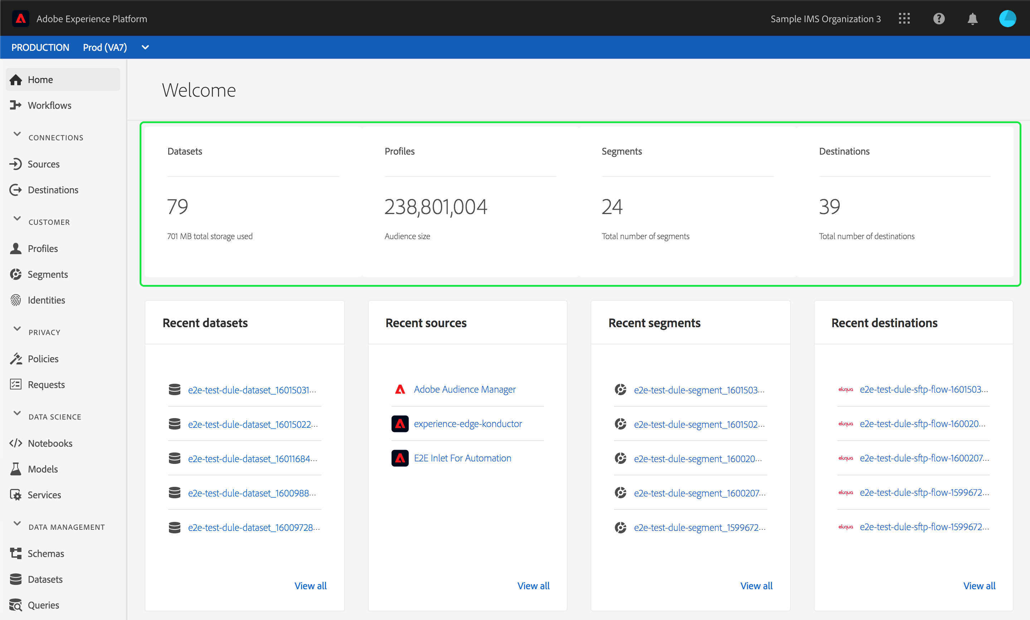This screenshot has height=620, width=1030.
Task: Open dataset e2e-test-dule-dataset_16009728
Action: click(253, 527)
